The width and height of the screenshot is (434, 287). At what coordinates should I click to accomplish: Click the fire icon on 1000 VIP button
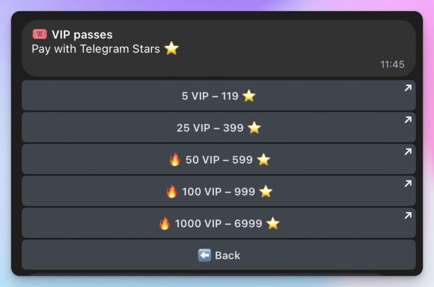click(164, 223)
